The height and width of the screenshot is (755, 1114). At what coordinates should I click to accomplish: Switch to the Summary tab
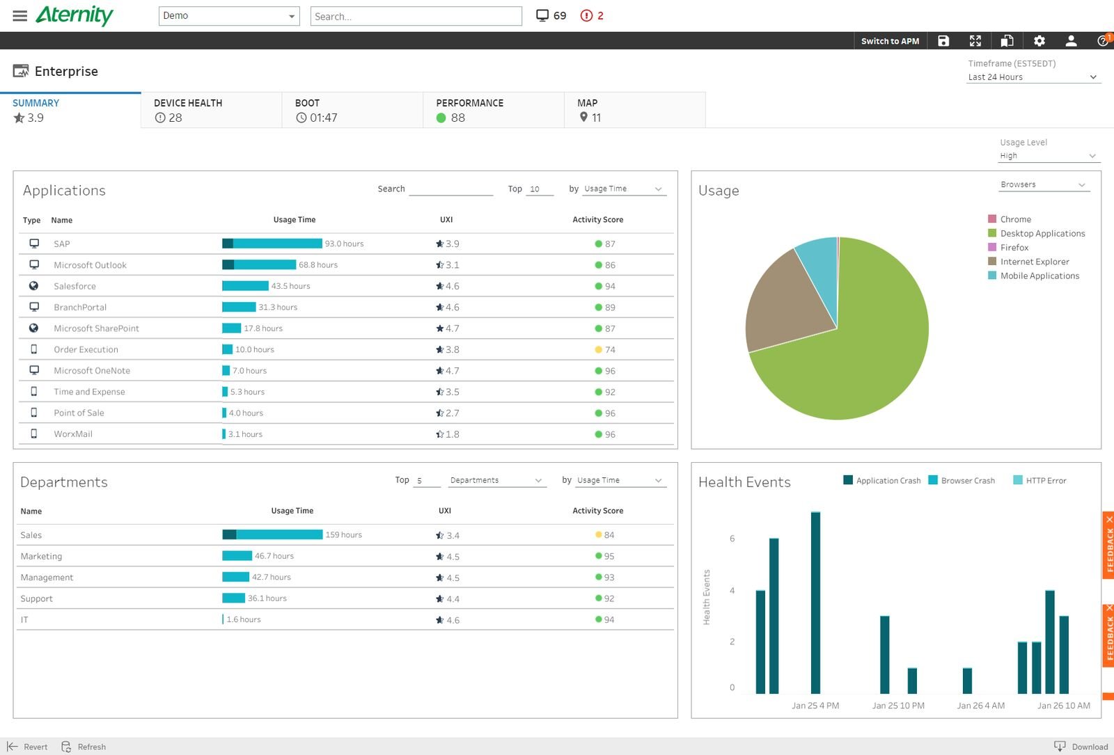coord(70,110)
